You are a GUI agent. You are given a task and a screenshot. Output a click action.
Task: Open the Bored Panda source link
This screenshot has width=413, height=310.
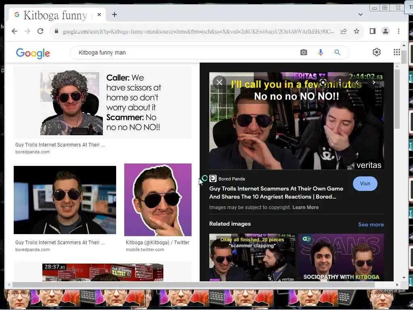pyautogui.click(x=232, y=179)
